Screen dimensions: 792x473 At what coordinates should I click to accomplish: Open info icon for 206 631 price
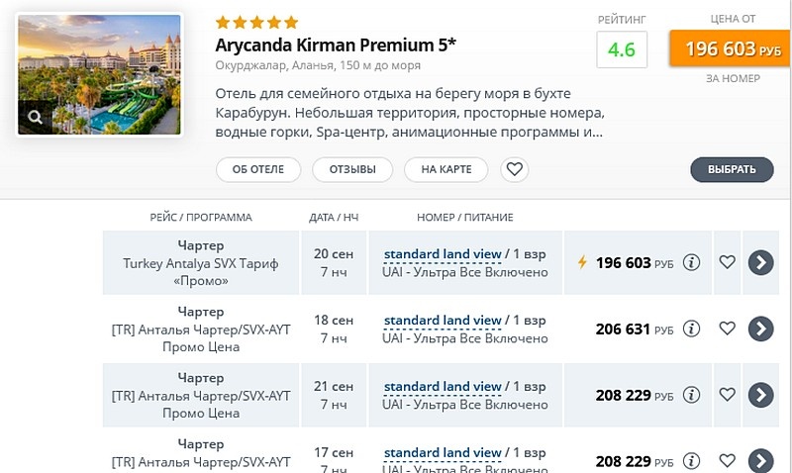tap(692, 329)
